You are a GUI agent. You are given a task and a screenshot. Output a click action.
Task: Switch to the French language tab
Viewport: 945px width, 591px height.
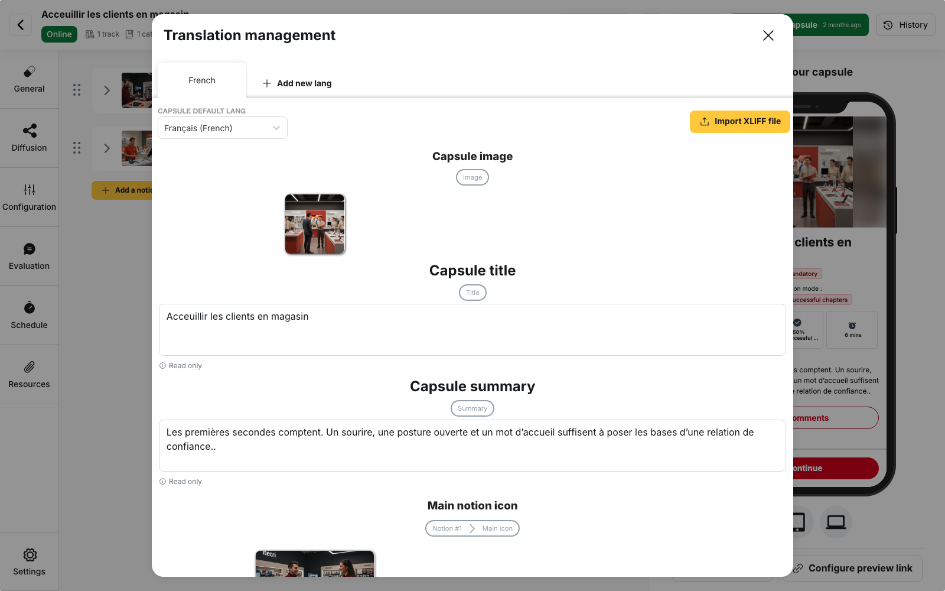[x=202, y=80]
